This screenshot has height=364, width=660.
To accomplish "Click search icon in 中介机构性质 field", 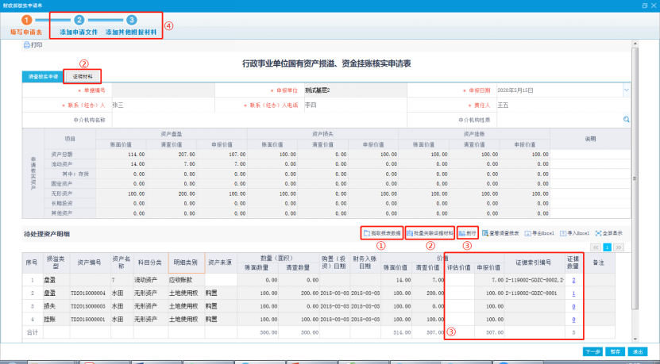I will click(x=626, y=119).
